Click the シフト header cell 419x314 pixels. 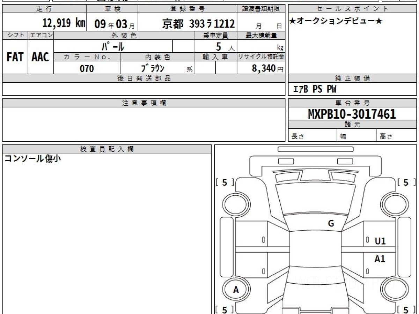[x=15, y=35]
